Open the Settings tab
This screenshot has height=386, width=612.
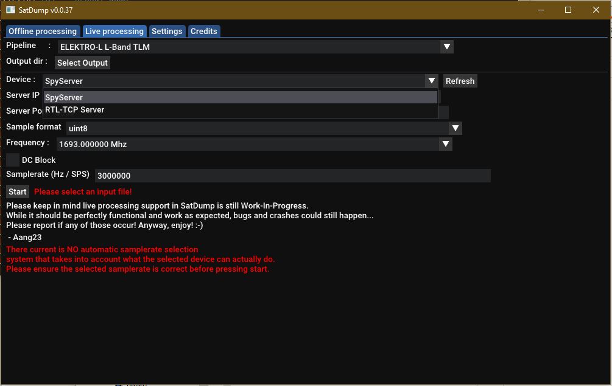pyautogui.click(x=167, y=31)
